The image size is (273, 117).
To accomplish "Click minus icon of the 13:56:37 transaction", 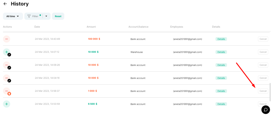I will pos(7,91).
